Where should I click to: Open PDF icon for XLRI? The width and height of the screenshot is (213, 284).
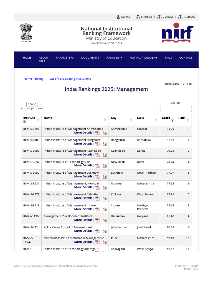[x=97, y=232]
